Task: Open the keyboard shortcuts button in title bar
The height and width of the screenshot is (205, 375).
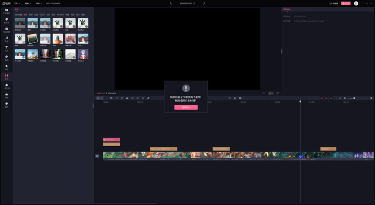Action: tap(334, 3)
